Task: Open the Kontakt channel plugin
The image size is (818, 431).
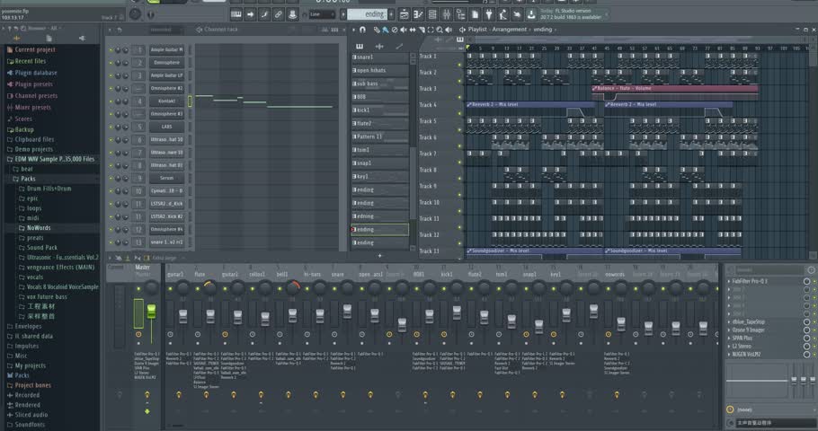Action: (x=166, y=101)
